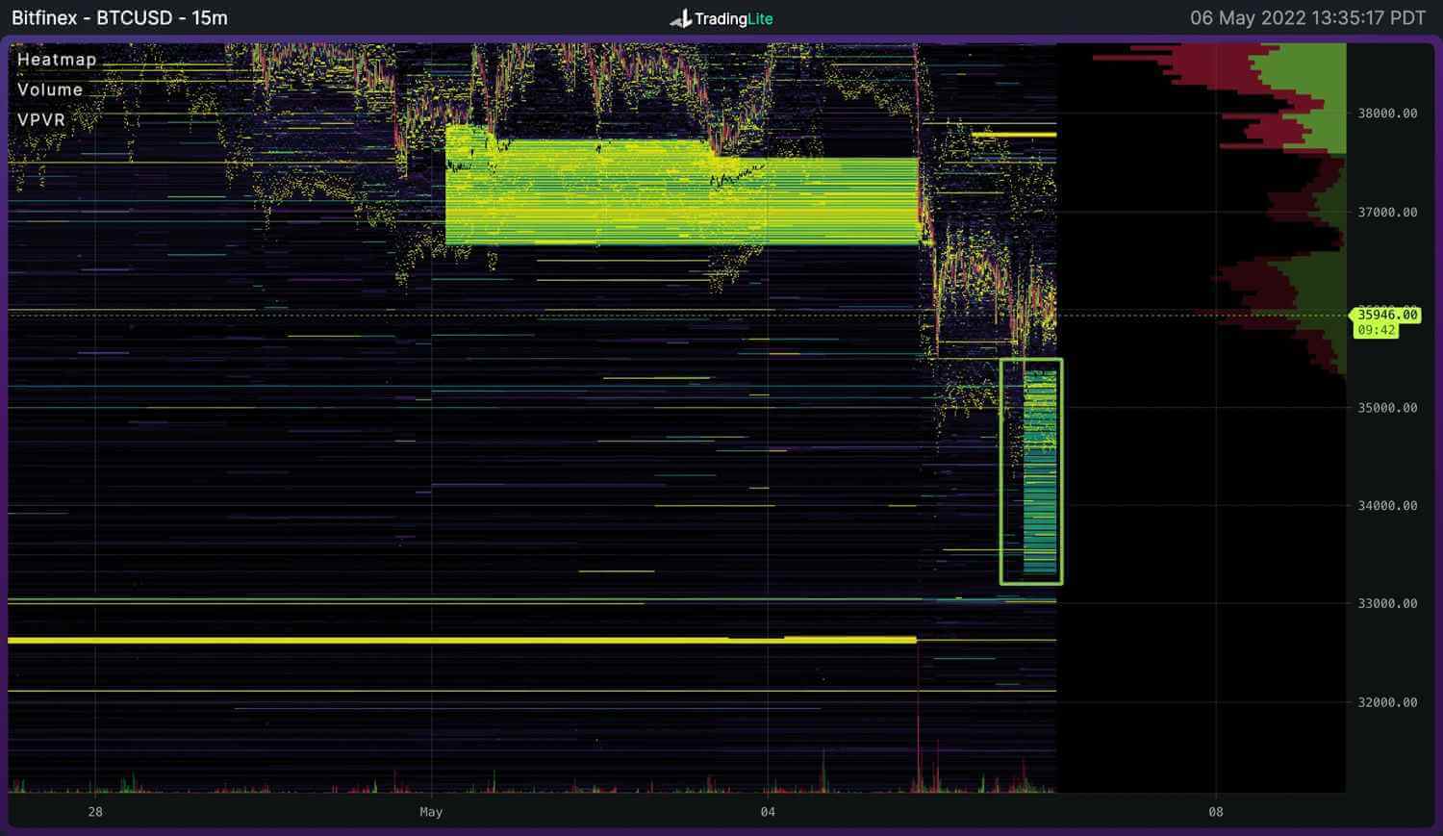Click the 06 May 2022 timestamp text
1443x836 pixels.
point(1307,17)
